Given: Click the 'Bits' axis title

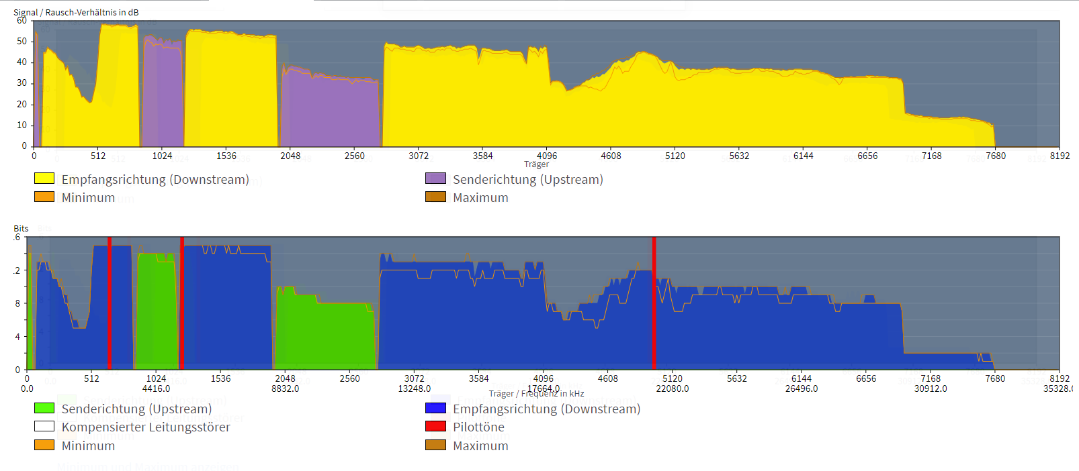Looking at the screenshot, I should [21, 229].
